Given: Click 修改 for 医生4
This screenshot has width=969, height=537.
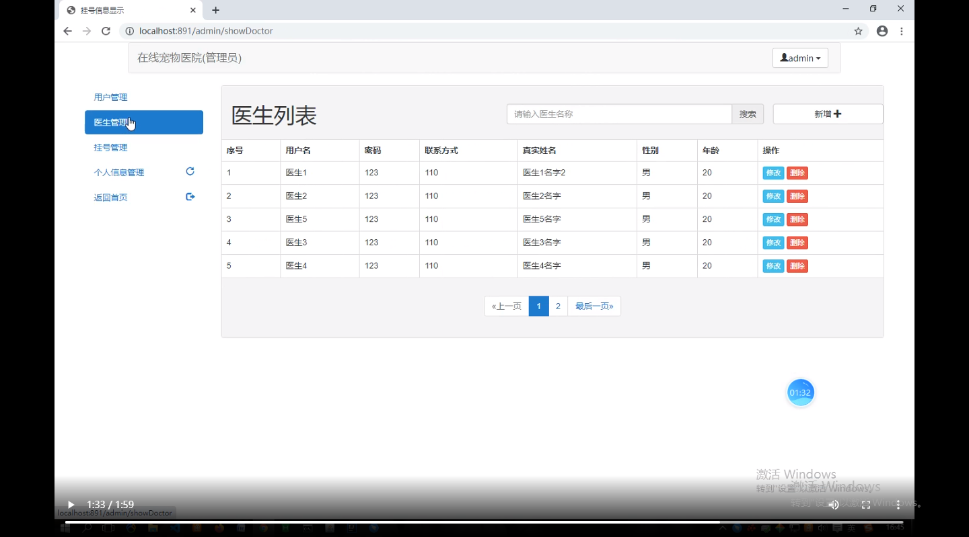Looking at the screenshot, I should point(773,266).
